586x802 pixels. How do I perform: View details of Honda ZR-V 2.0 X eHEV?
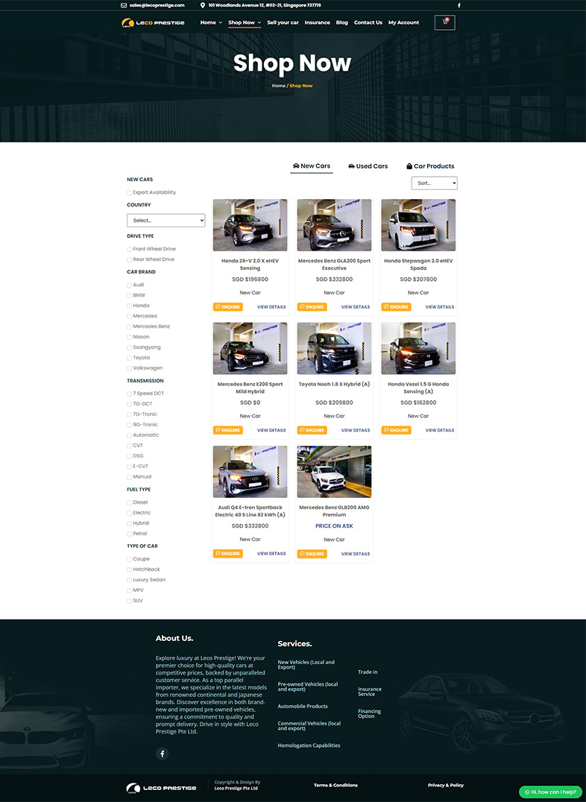pyautogui.click(x=271, y=307)
